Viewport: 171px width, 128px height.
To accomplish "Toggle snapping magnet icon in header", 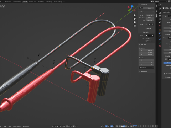I will point(67,126).
